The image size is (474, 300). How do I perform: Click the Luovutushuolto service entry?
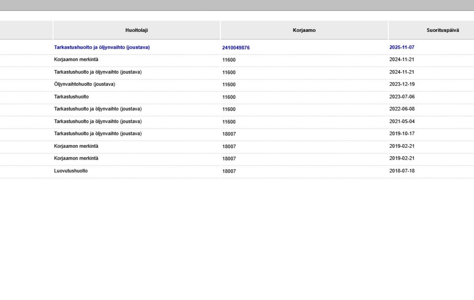pos(71,171)
